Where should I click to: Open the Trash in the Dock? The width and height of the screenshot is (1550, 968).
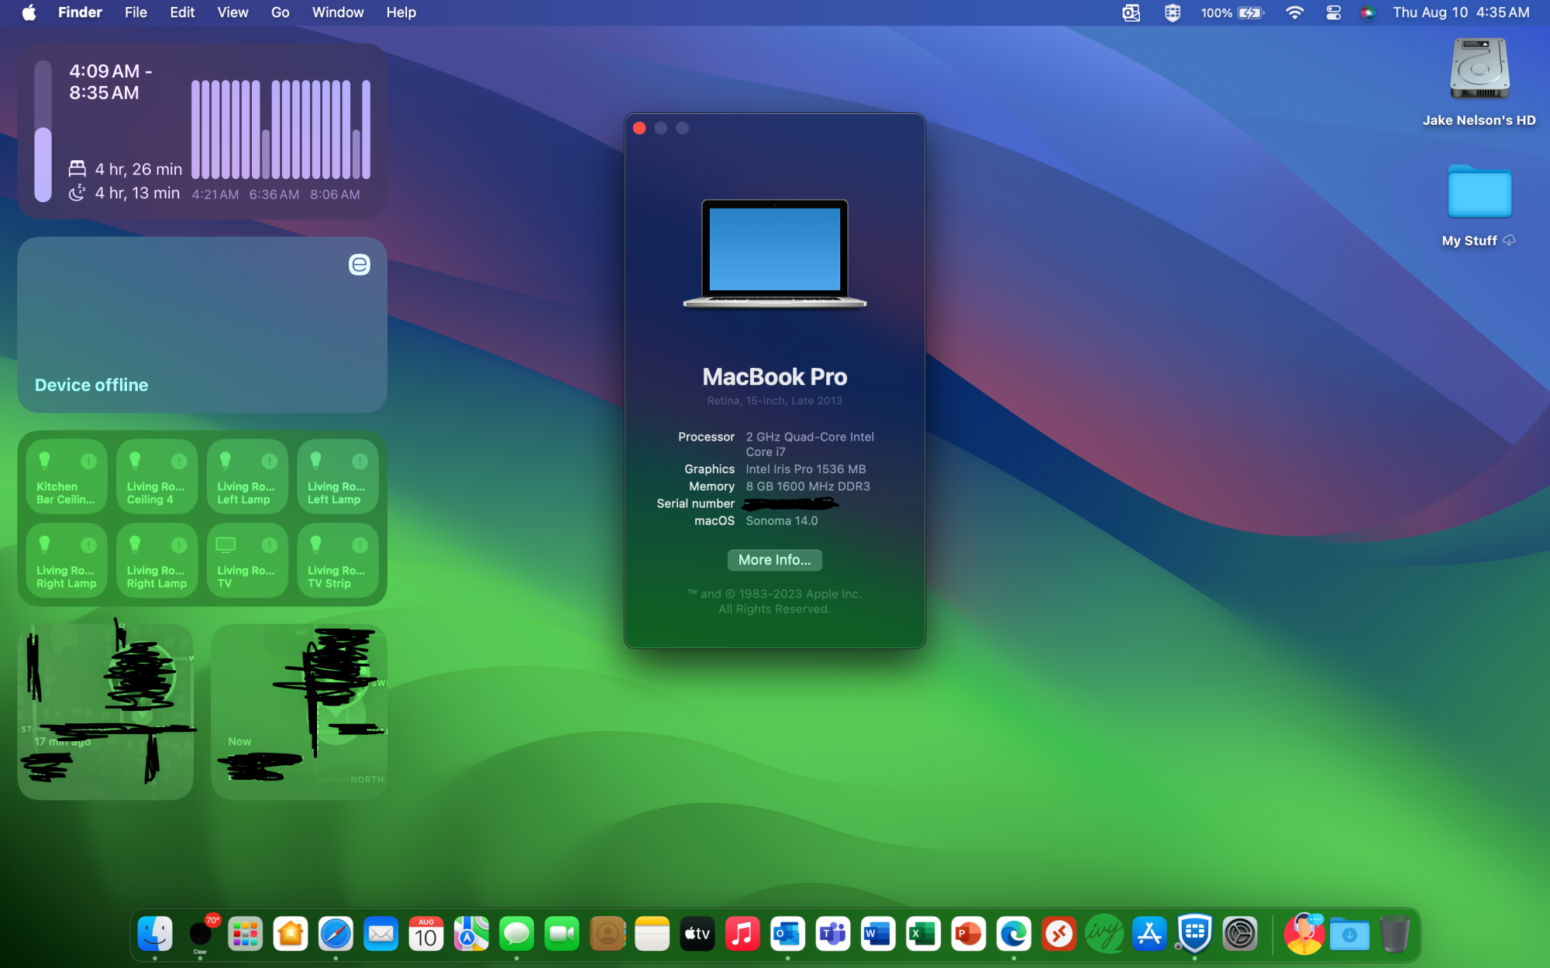coord(1394,934)
